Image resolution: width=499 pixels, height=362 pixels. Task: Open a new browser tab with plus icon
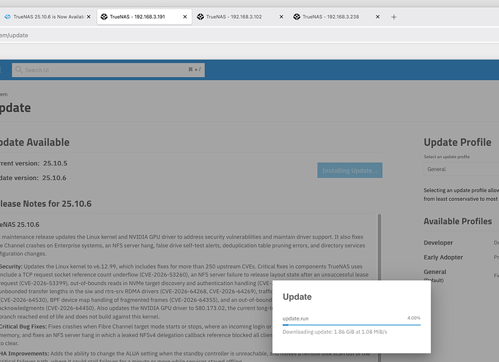(x=394, y=17)
